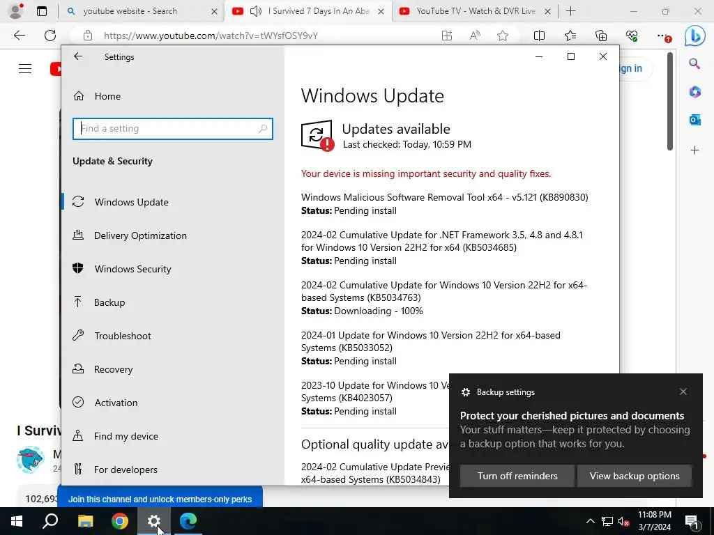Viewport: 714px width, 535px height.
Task: Toggle Edge split screen icon
Action: 539,36
